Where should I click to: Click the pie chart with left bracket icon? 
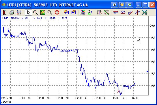[x=66, y=12]
